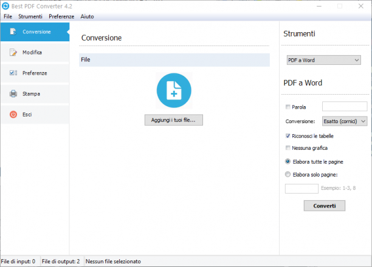Click the large blue add-file icon
372x267 pixels.
click(x=174, y=90)
